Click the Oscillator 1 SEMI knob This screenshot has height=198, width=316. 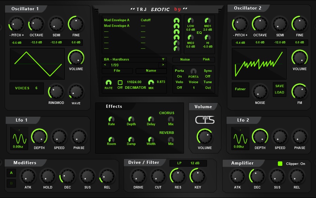pos(56,24)
